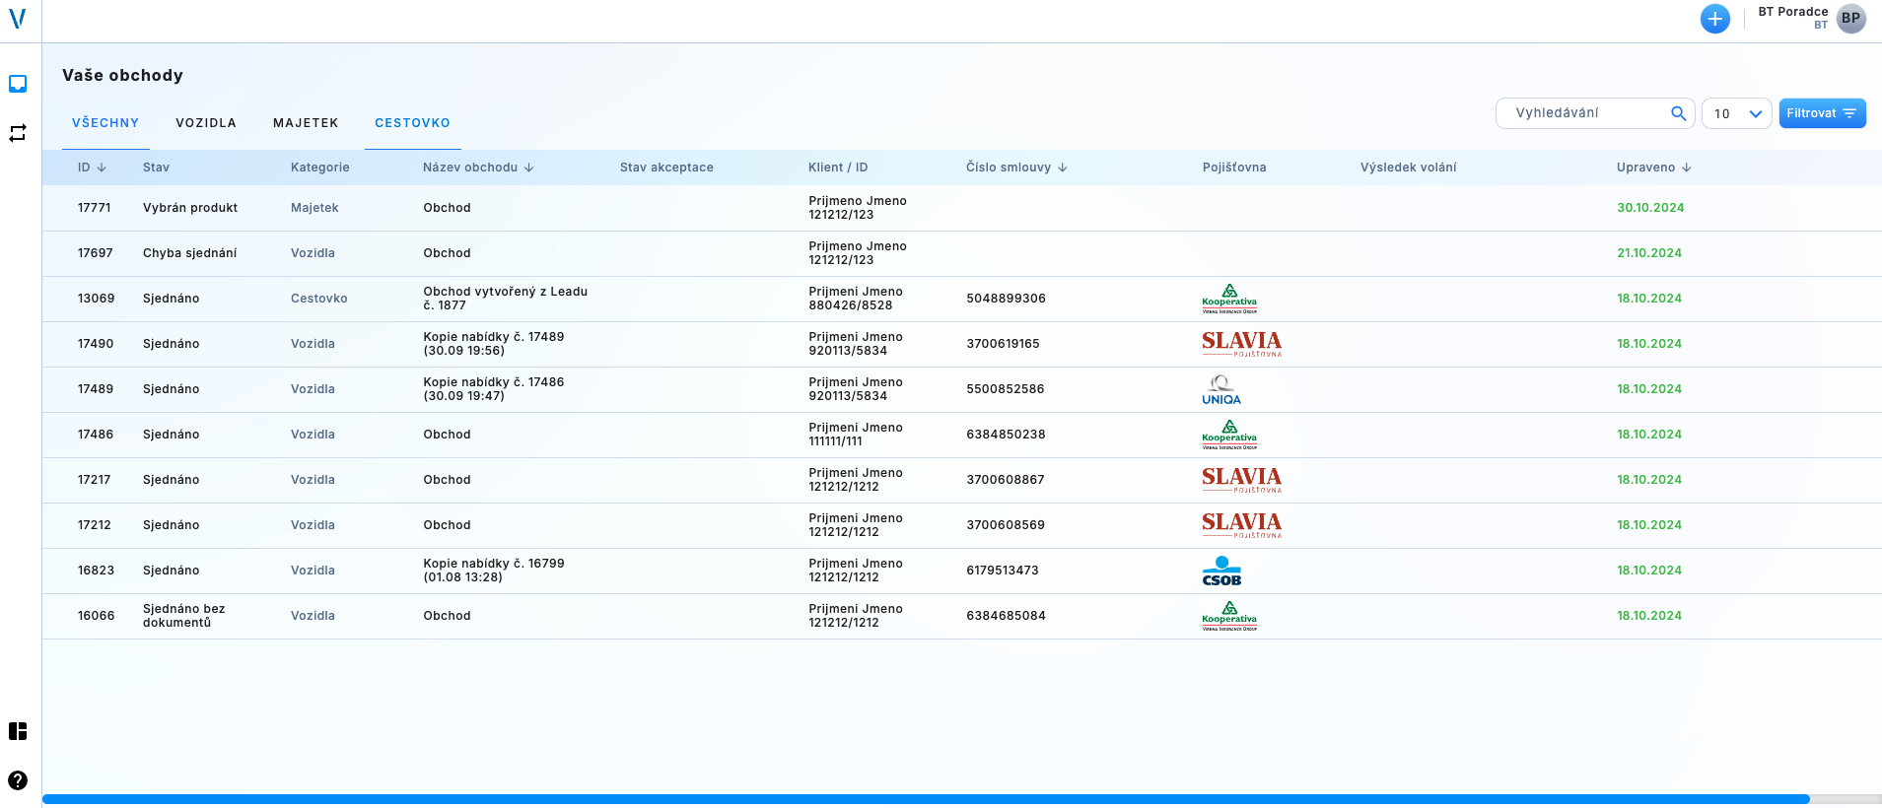Open the help question mark icon
This screenshot has width=1882, height=808.
18,780
